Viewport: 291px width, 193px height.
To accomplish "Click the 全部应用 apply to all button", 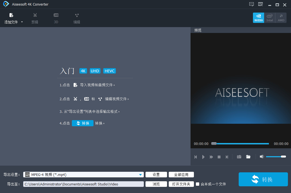I will (x=181, y=175).
